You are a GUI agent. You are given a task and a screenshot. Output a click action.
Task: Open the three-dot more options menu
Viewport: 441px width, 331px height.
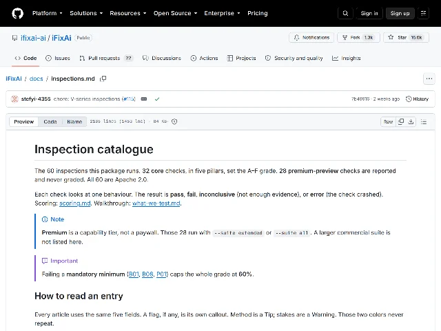tap(429, 79)
